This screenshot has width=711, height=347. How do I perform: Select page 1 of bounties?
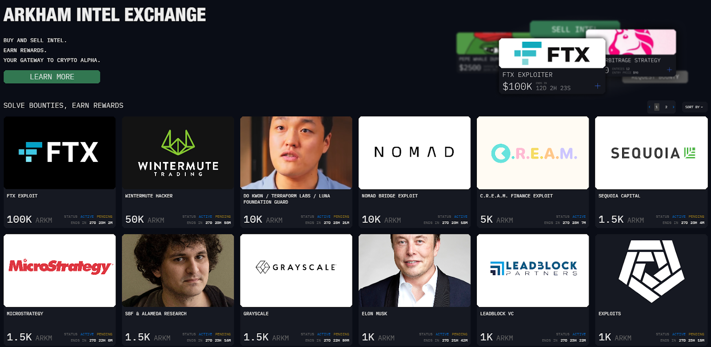[x=656, y=107]
